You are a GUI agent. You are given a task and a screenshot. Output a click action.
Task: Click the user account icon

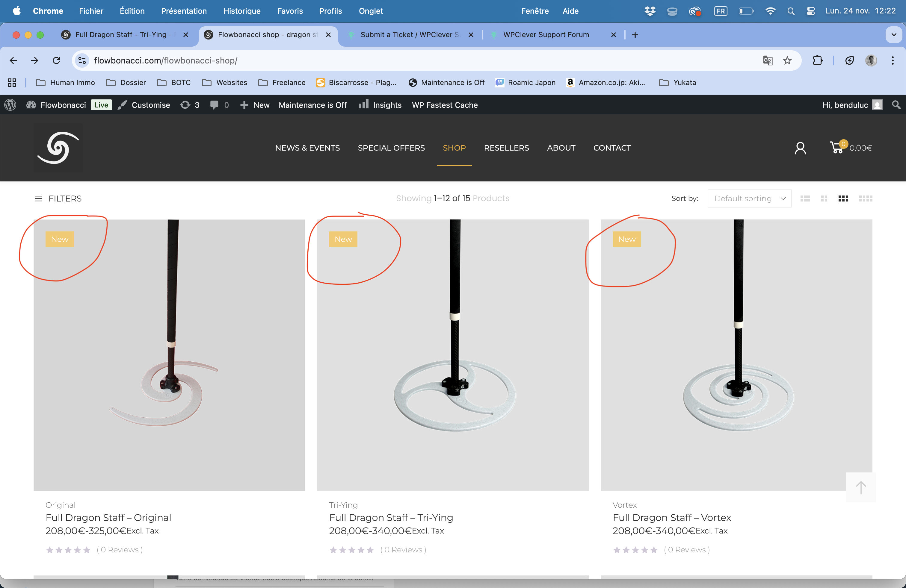click(800, 148)
